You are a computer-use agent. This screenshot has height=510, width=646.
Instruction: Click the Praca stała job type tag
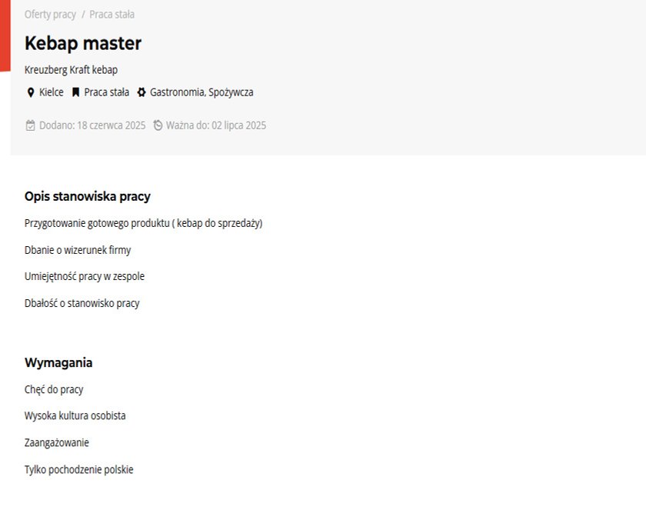[106, 92]
